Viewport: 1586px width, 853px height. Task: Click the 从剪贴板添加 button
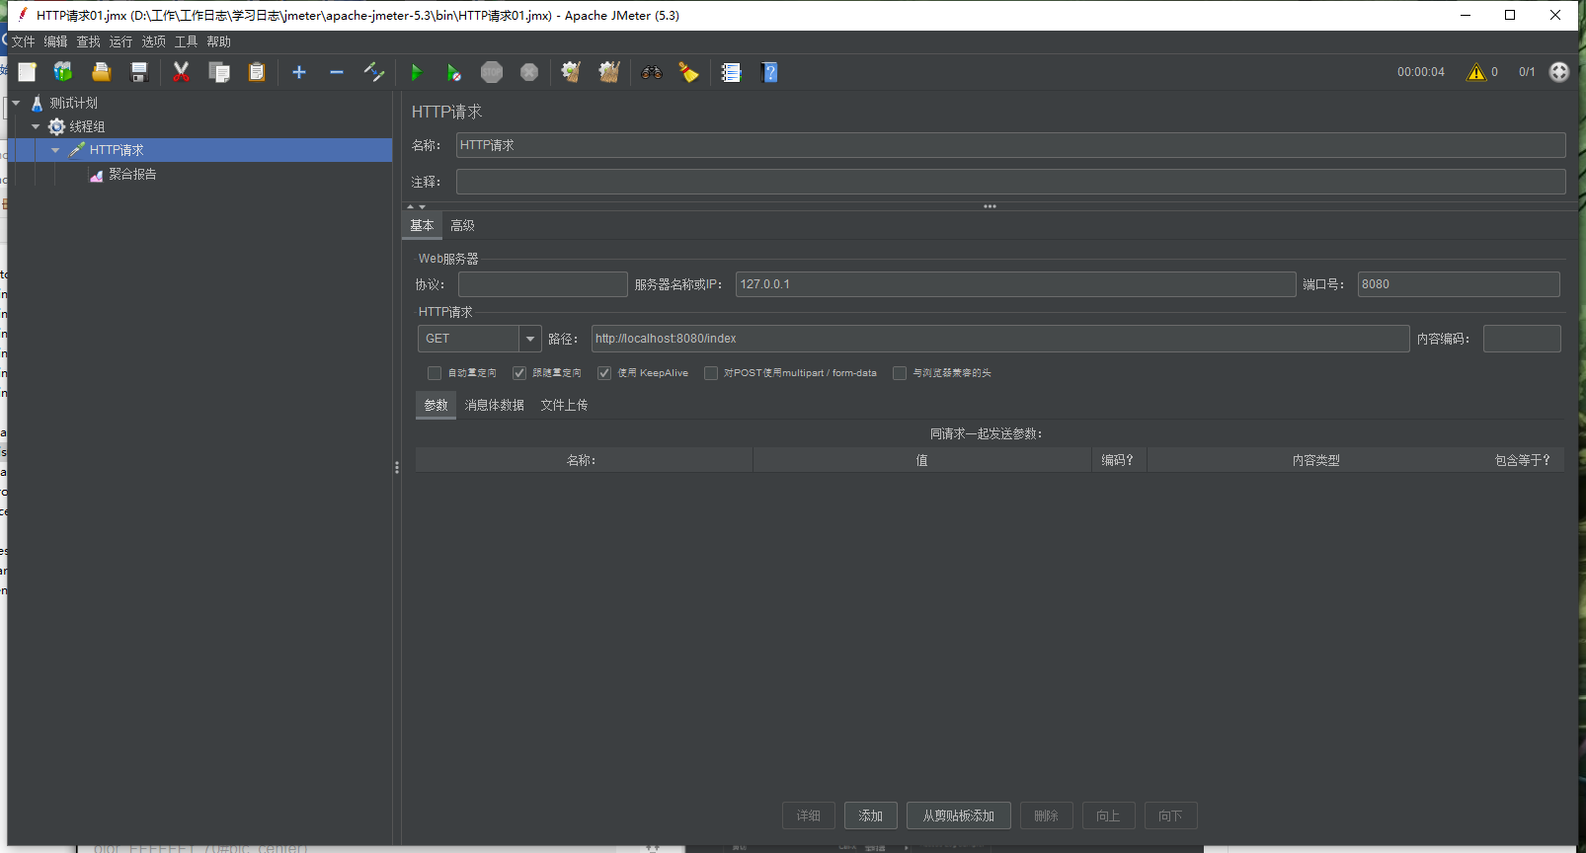click(x=959, y=815)
